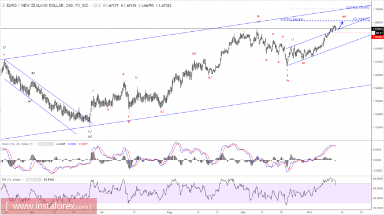
Task: Open the www.instaforex.com watermark link
Action: [x=48, y=206]
